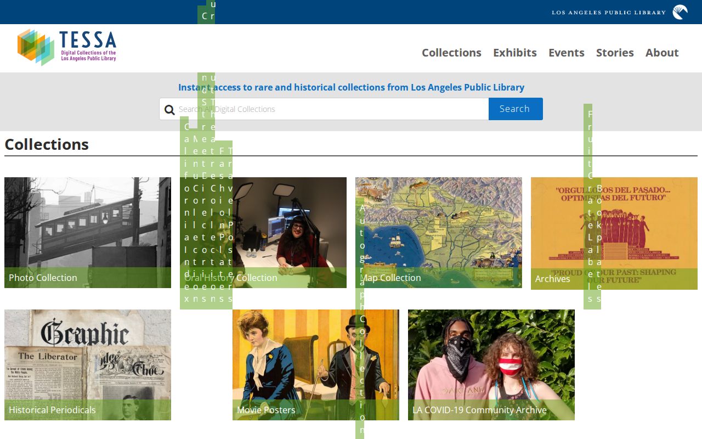
Task: Go to the Exhibits menu item
Action: click(515, 53)
